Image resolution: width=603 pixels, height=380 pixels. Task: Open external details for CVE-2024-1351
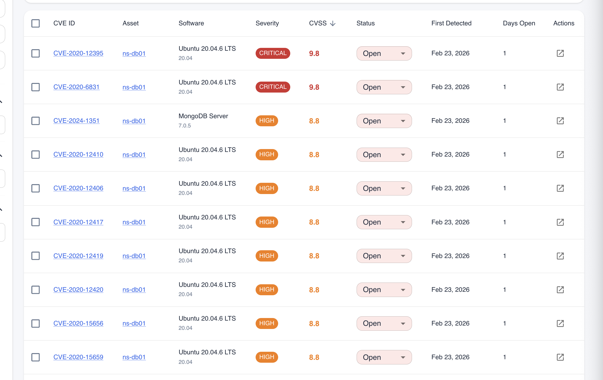point(561,121)
